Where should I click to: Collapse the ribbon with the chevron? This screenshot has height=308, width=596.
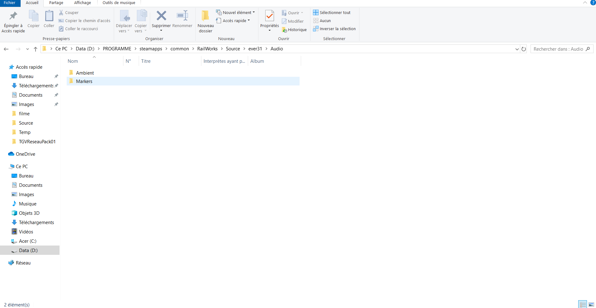585,3
